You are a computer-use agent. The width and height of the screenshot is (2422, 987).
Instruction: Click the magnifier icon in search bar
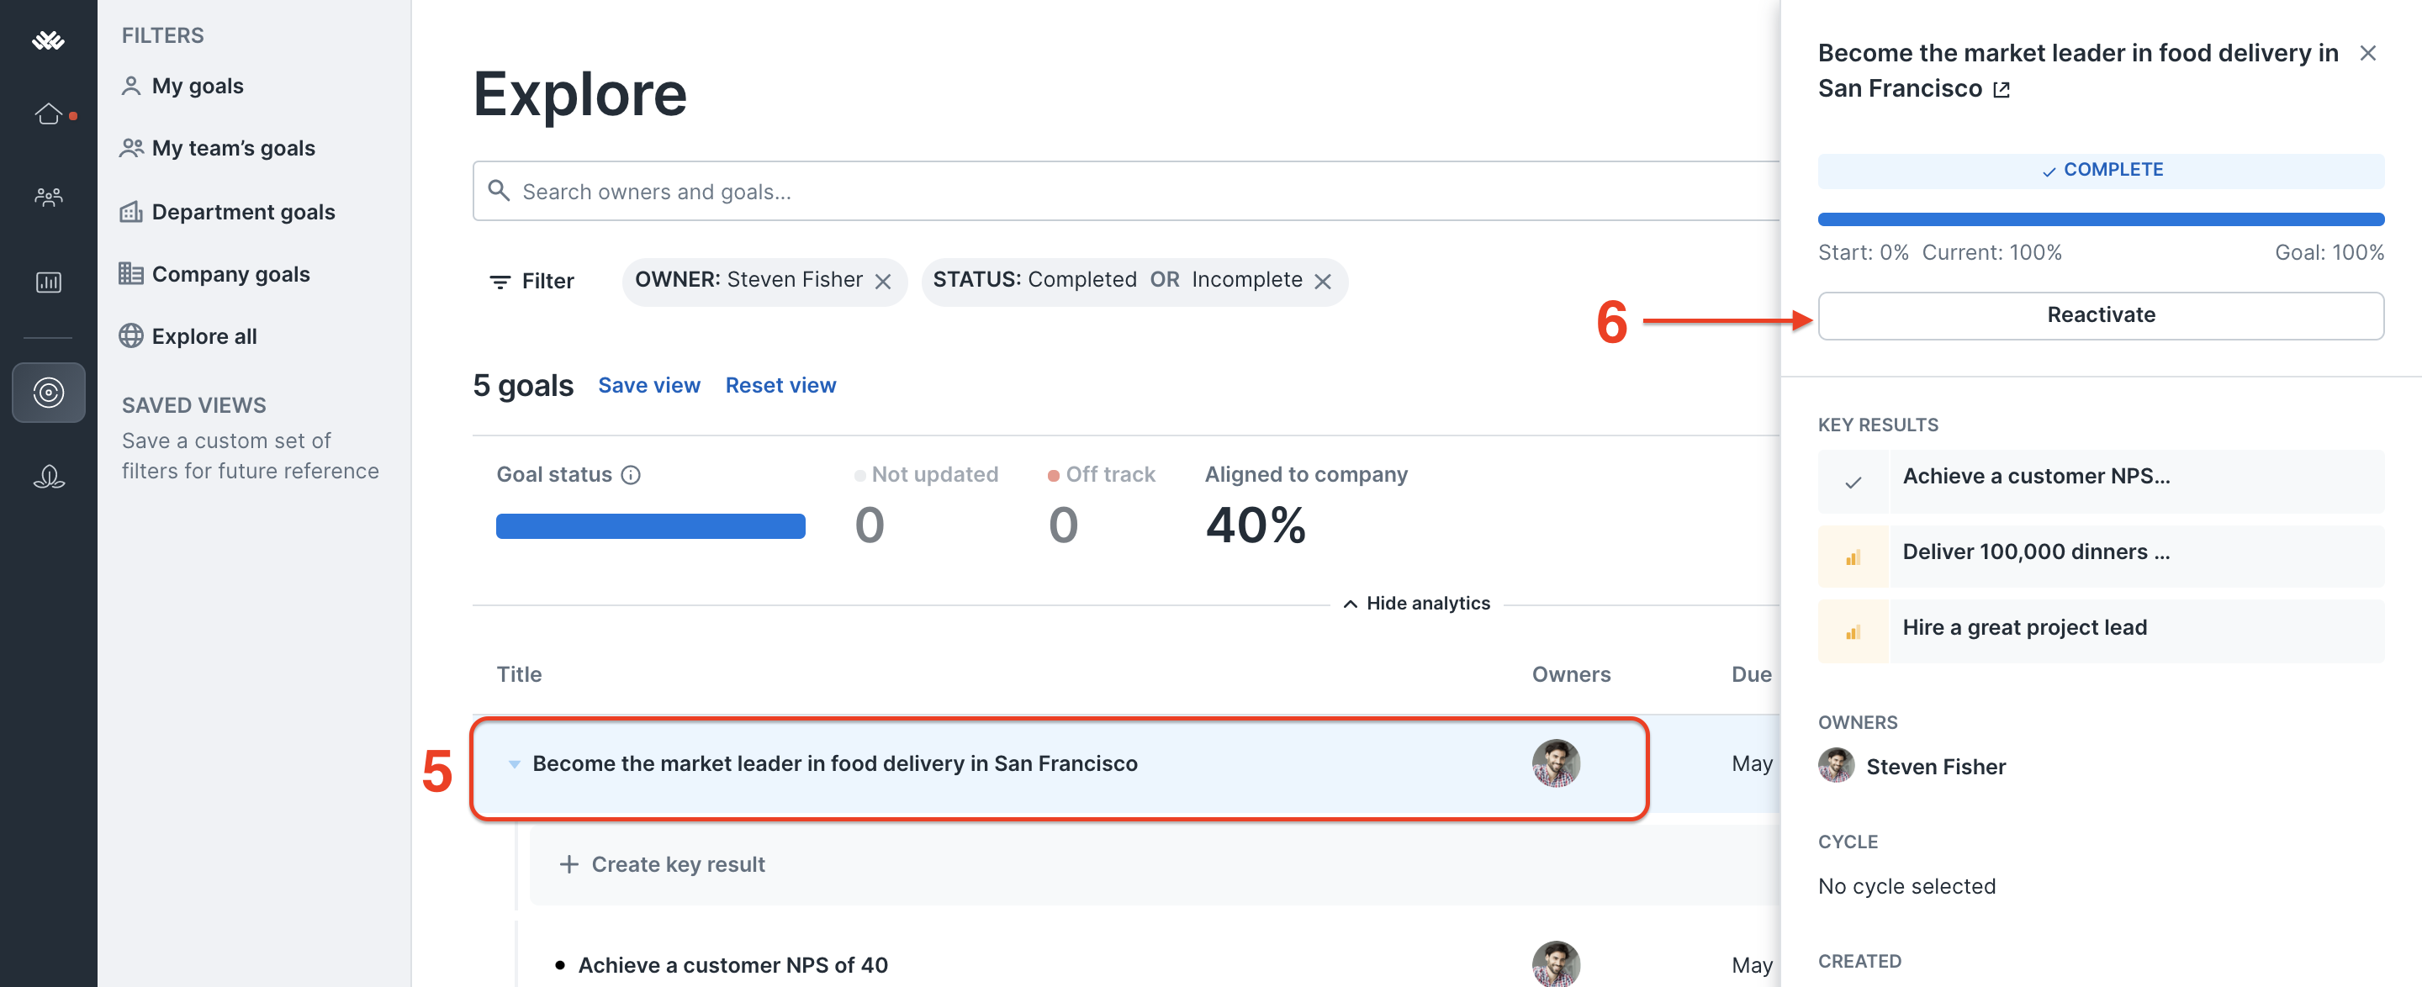point(500,191)
